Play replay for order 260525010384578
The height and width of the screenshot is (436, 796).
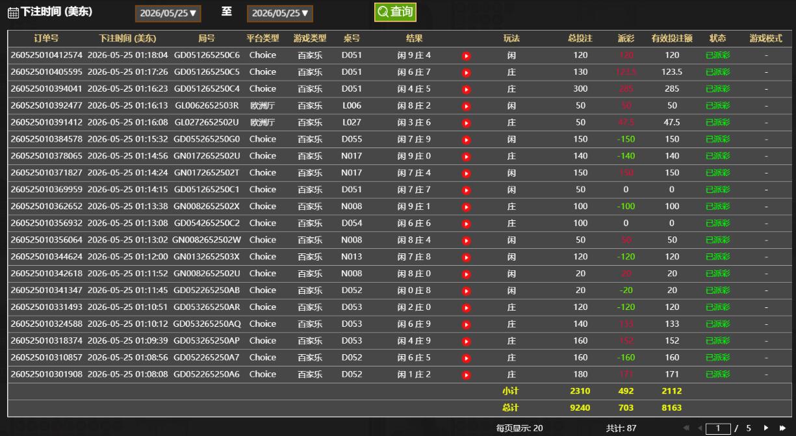[x=466, y=140]
